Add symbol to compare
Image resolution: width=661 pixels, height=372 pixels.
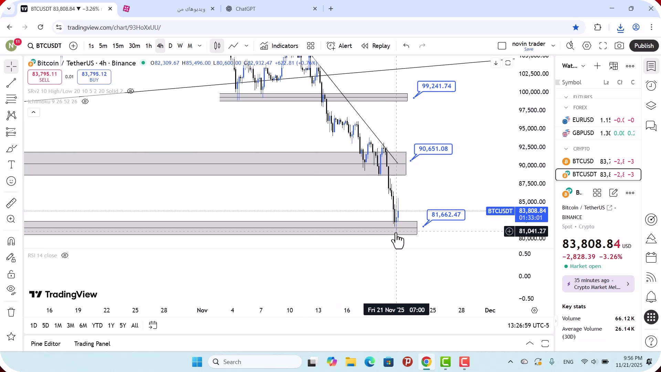pos(73,46)
